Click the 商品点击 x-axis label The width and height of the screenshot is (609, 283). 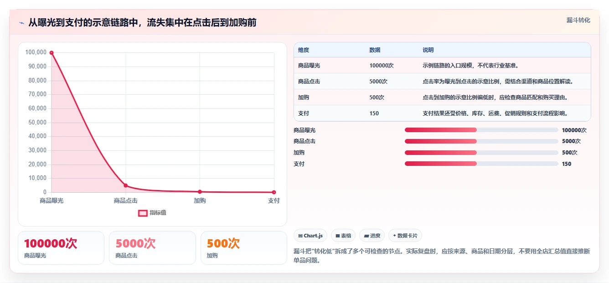pyautogui.click(x=126, y=201)
